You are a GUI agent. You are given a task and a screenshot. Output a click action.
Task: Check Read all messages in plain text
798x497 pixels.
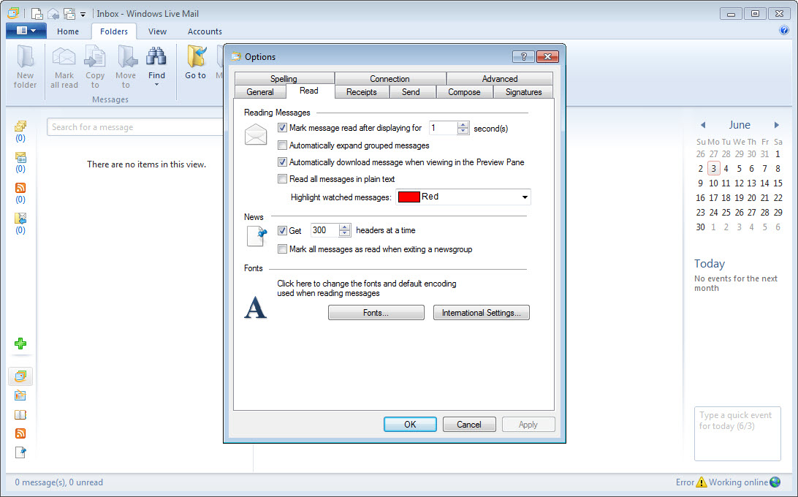[x=283, y=179]
